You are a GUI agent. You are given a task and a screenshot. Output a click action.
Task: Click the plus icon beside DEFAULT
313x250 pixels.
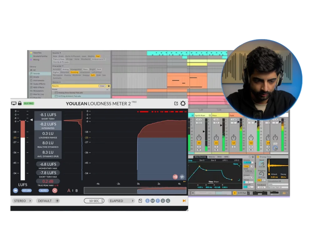pyautogui.click(x=57, y=201)
